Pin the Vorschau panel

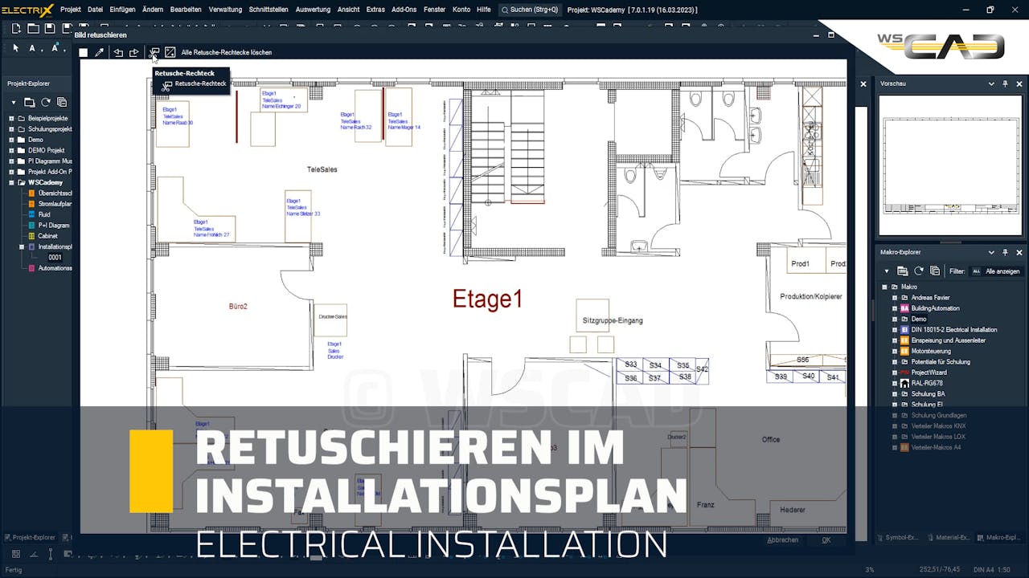tap(1004, 83)
